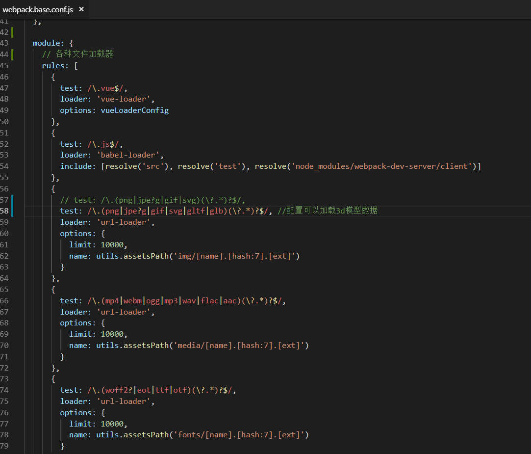Image resolution: width=531 pixels, height=454 pixels.
Task: Click the Chinese comment on line 44
Action: (77, 54)
